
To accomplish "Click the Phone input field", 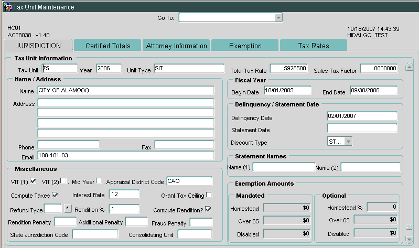I will (x=69, y=145).
